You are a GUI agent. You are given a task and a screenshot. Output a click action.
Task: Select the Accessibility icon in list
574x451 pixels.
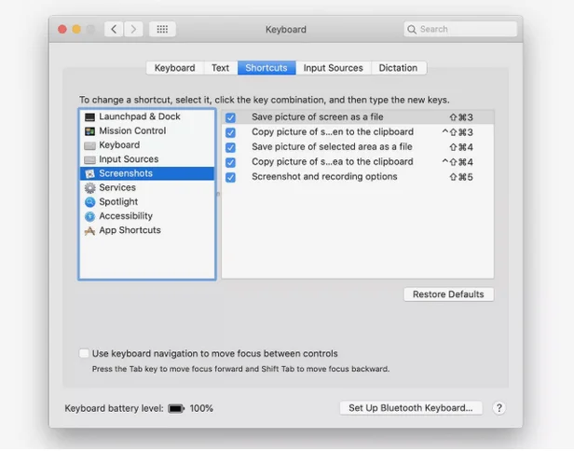(89, 216)
